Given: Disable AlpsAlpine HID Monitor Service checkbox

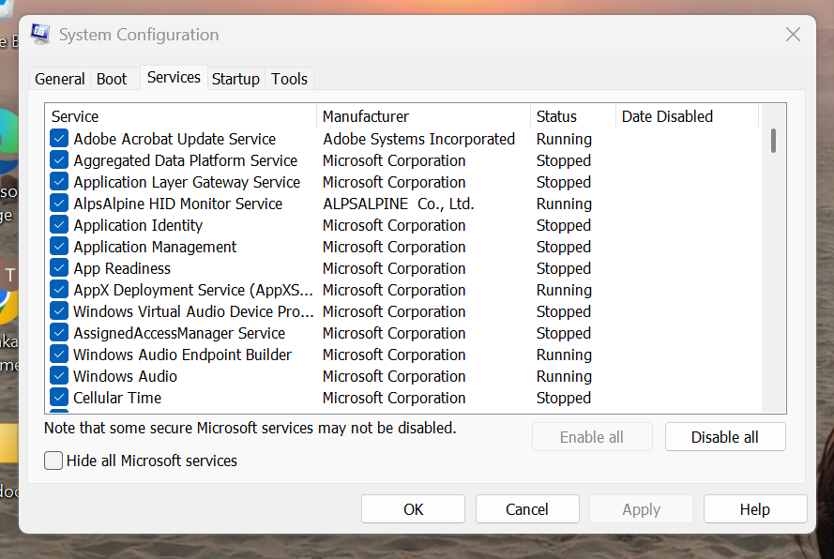Looking at the screenshot, I should pos(59,204).
